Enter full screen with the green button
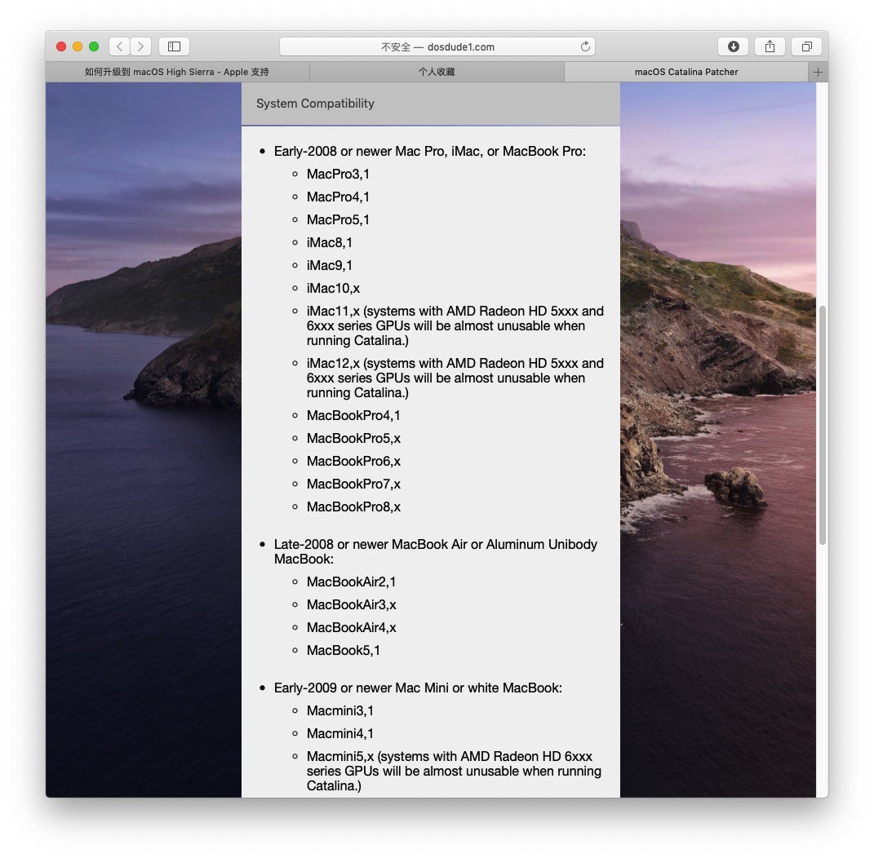This screenshot has height=858, width=874. pos(94,46)
